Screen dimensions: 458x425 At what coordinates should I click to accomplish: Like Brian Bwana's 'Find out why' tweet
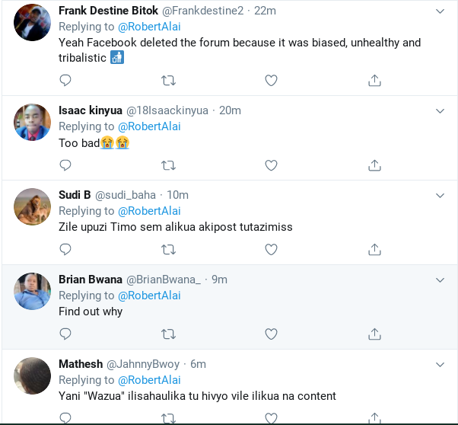(271, 334)
